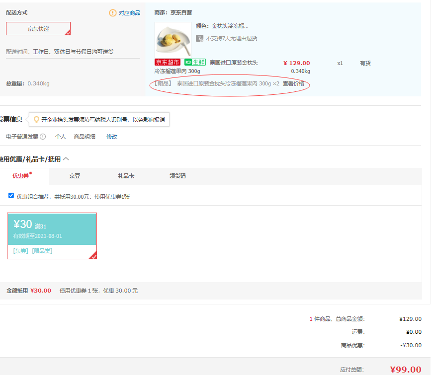Switch to the 京豆 tab
The height and width of the screenshot is (375, 432).
click(75, 176)
